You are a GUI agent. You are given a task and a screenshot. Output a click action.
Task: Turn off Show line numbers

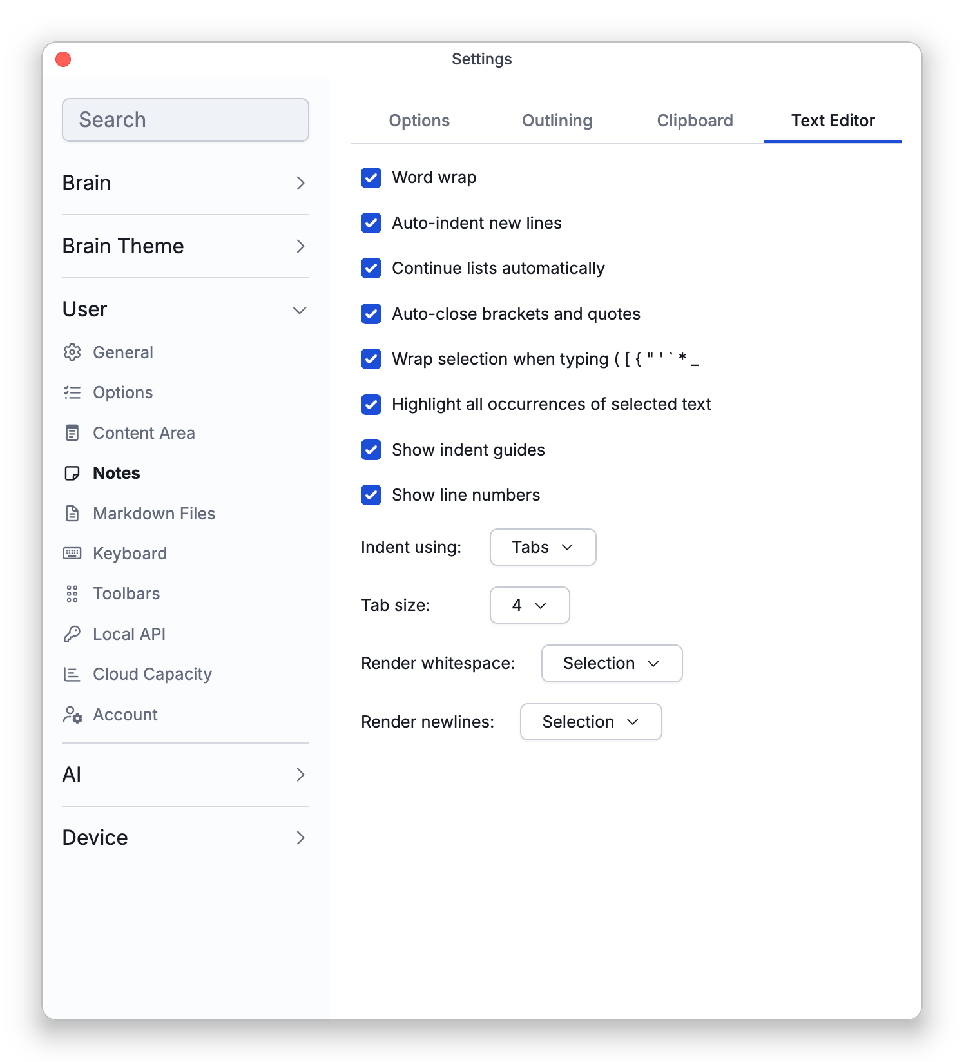tap(371, 495)
